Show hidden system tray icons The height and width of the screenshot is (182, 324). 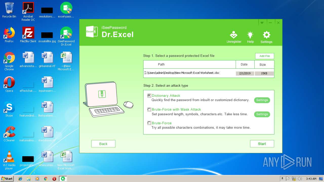point(282,179)
